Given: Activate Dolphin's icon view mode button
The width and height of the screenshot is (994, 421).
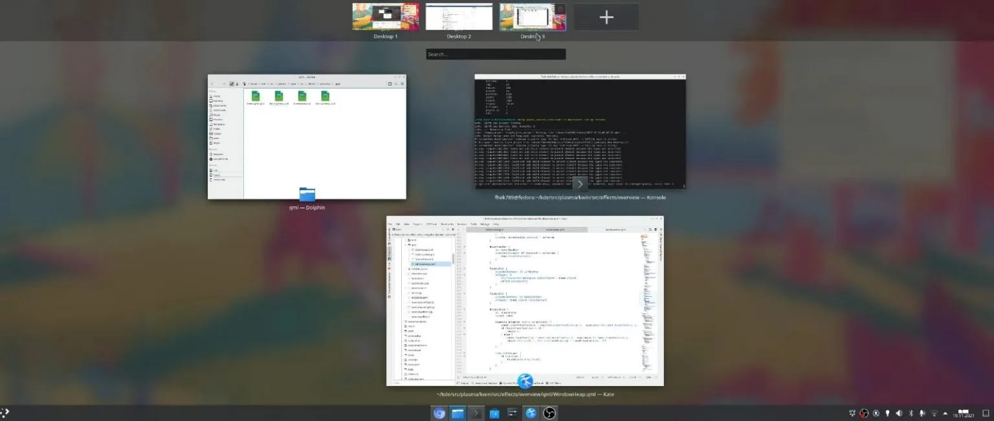Looking at the screenshot, I should click(x=232, y=84).
